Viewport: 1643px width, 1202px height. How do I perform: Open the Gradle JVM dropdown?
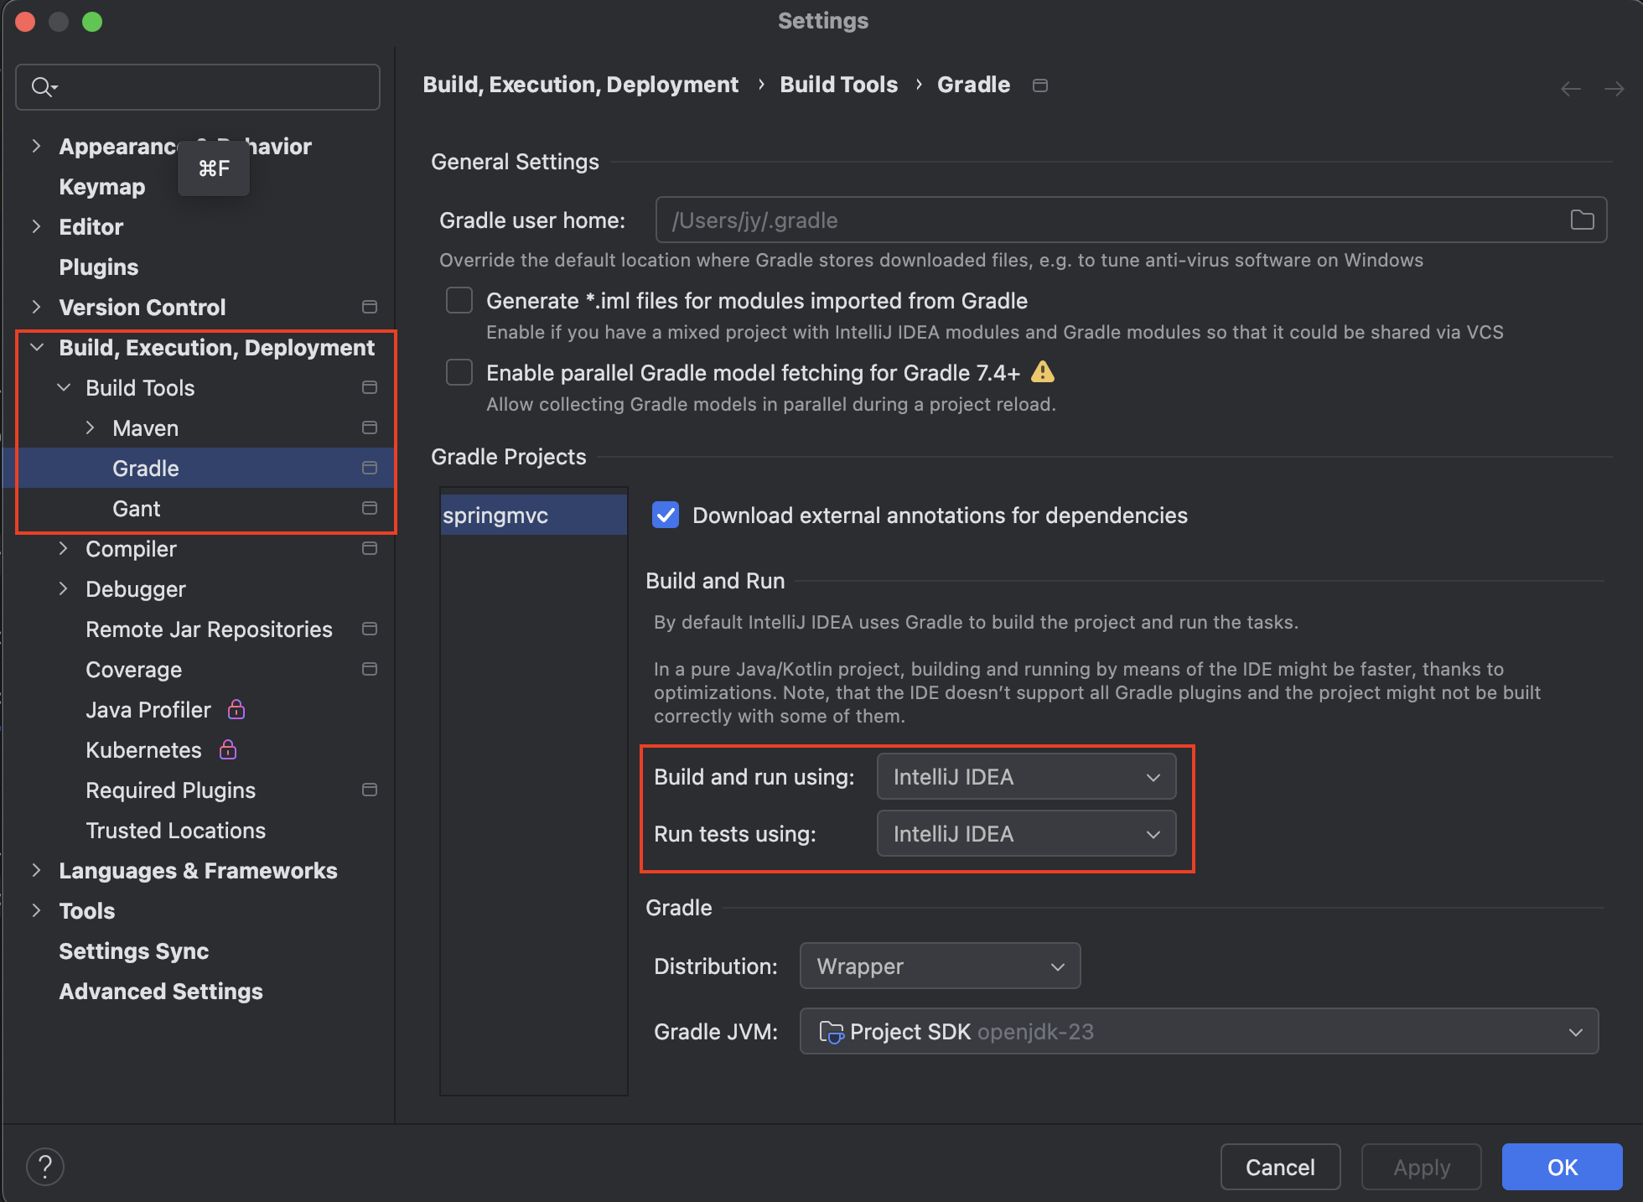(1199, 1031)
